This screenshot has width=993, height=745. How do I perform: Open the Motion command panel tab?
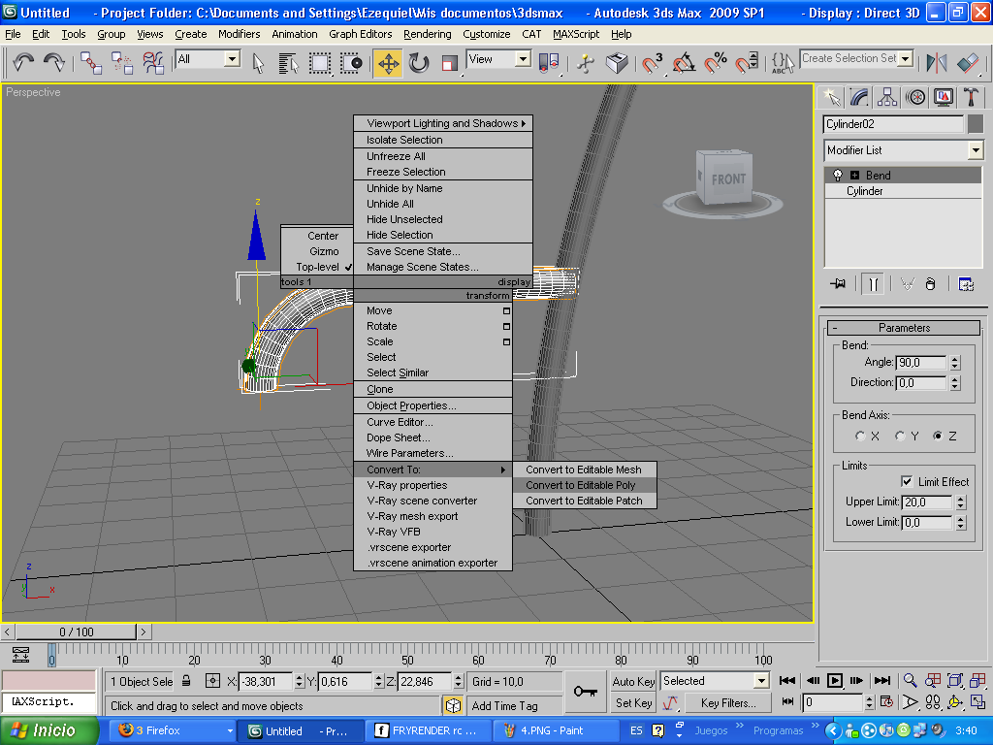point(915,97)
